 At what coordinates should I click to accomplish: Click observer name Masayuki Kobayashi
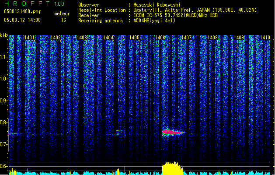(x=157, y=5)
